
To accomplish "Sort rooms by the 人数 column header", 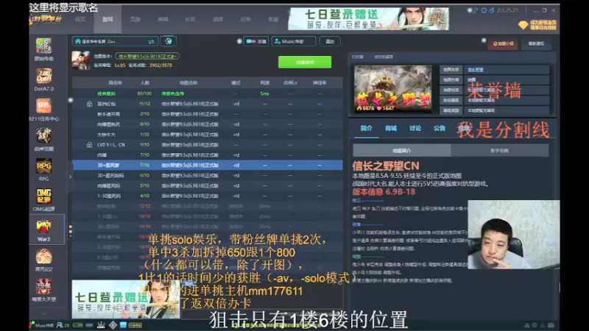I will (x=144, y=83).
